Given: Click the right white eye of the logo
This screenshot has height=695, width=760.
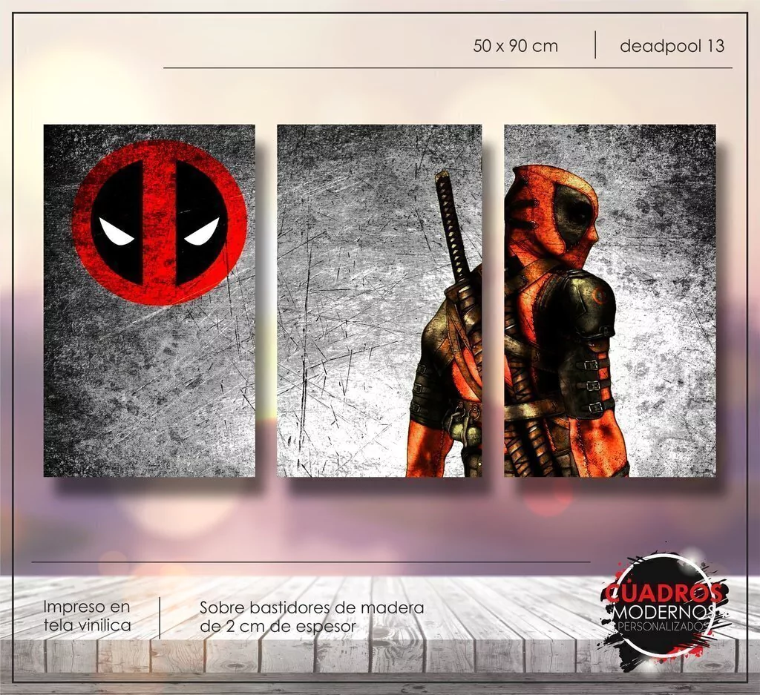Looking at the screenshot, I should pyautogui.click(x=203, y=232).
